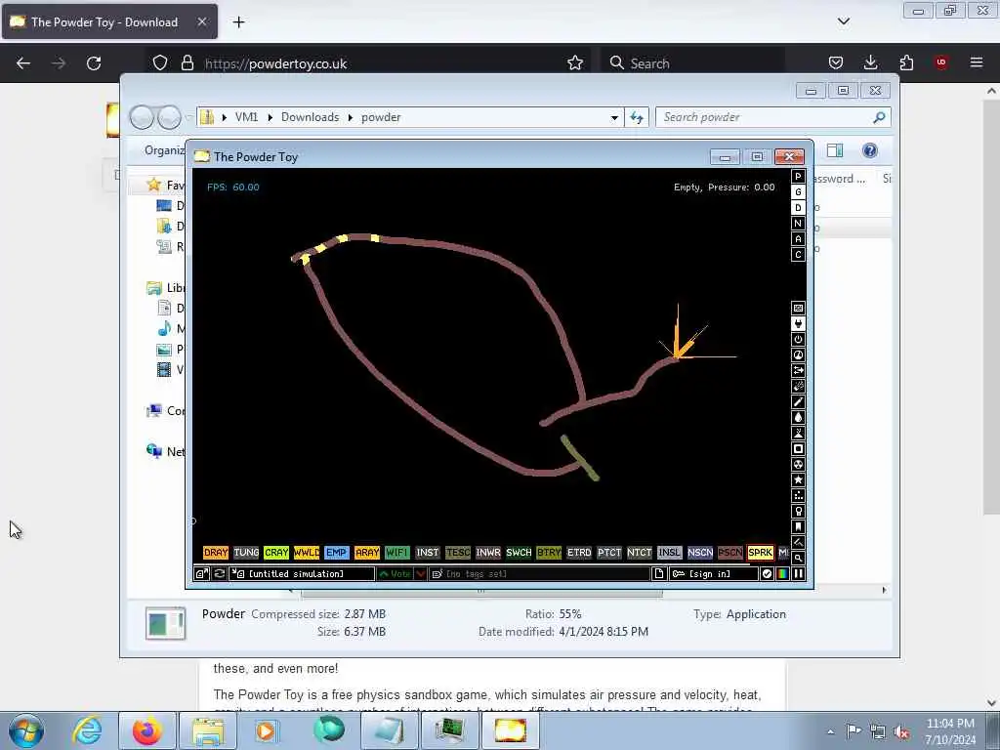Image resolution: width=1000 pixels, height=750 pixels.
Task: Open the Walls category in Powder Toy
Action: (x=798, y=308)
